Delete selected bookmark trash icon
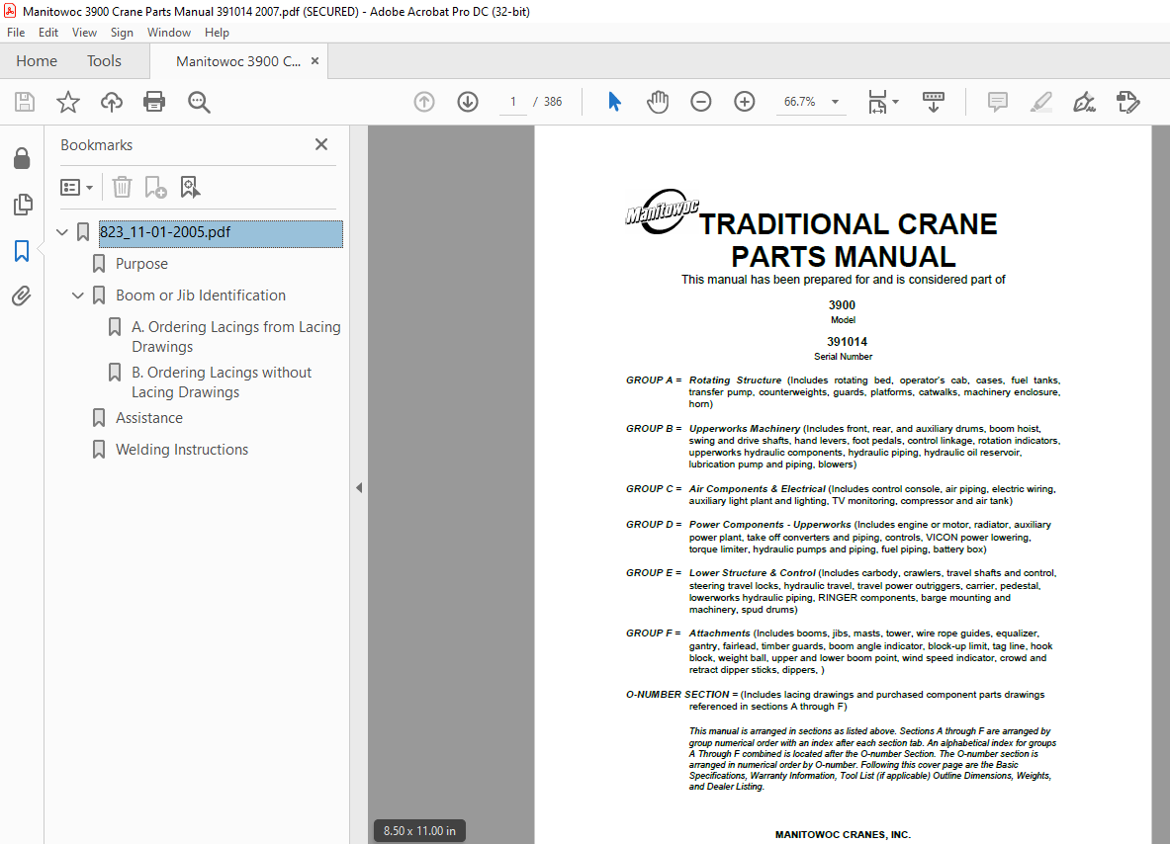This screenshot has height=844, width=1170. coord(122,187)
